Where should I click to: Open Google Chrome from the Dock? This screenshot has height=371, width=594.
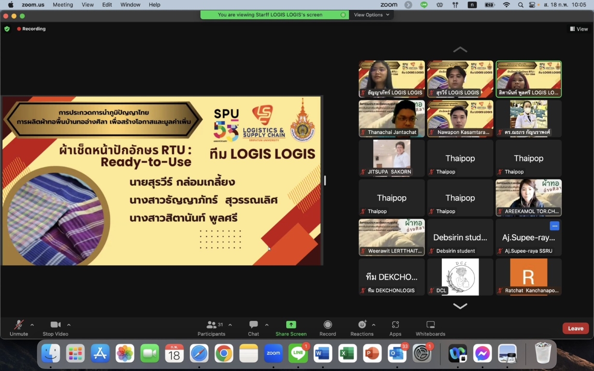pyautogui.click(x=224, y=354)
